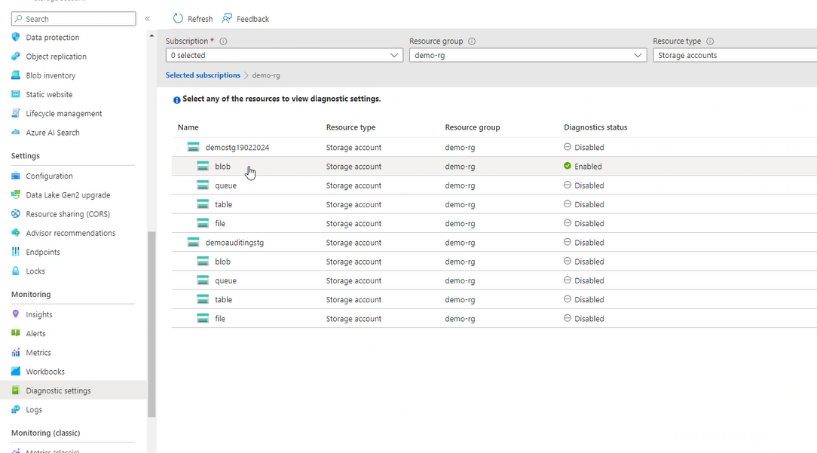This screenshot has width=817, height=453.
Task: Open the Resource group dropdown showing demo-rg
Action: click(x=528, y=55)
